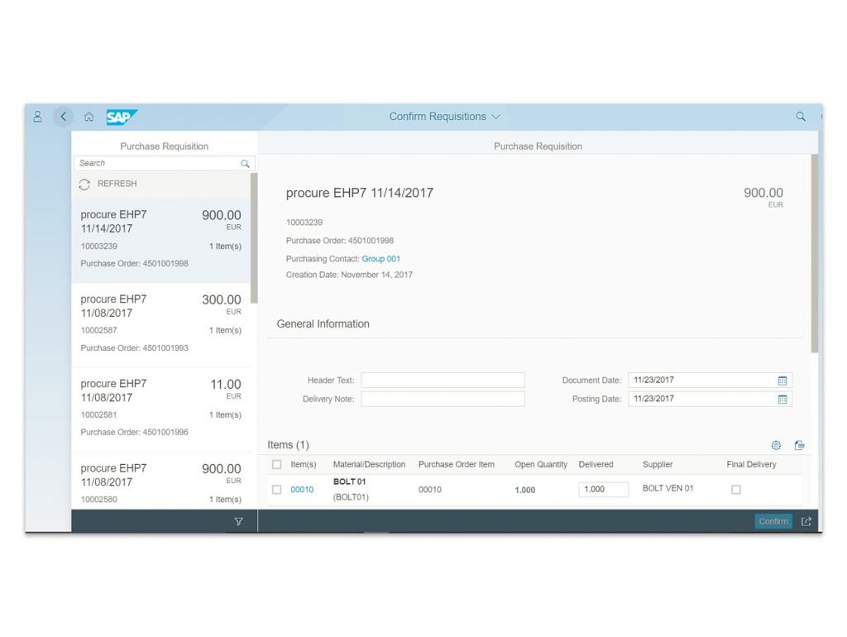Navigate back using the back arrow icon

63,117
